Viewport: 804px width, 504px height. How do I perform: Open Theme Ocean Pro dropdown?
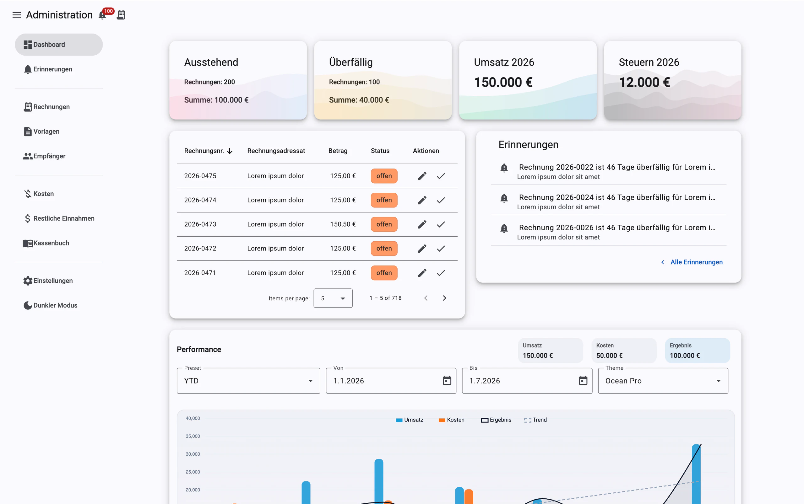[663, 381]
